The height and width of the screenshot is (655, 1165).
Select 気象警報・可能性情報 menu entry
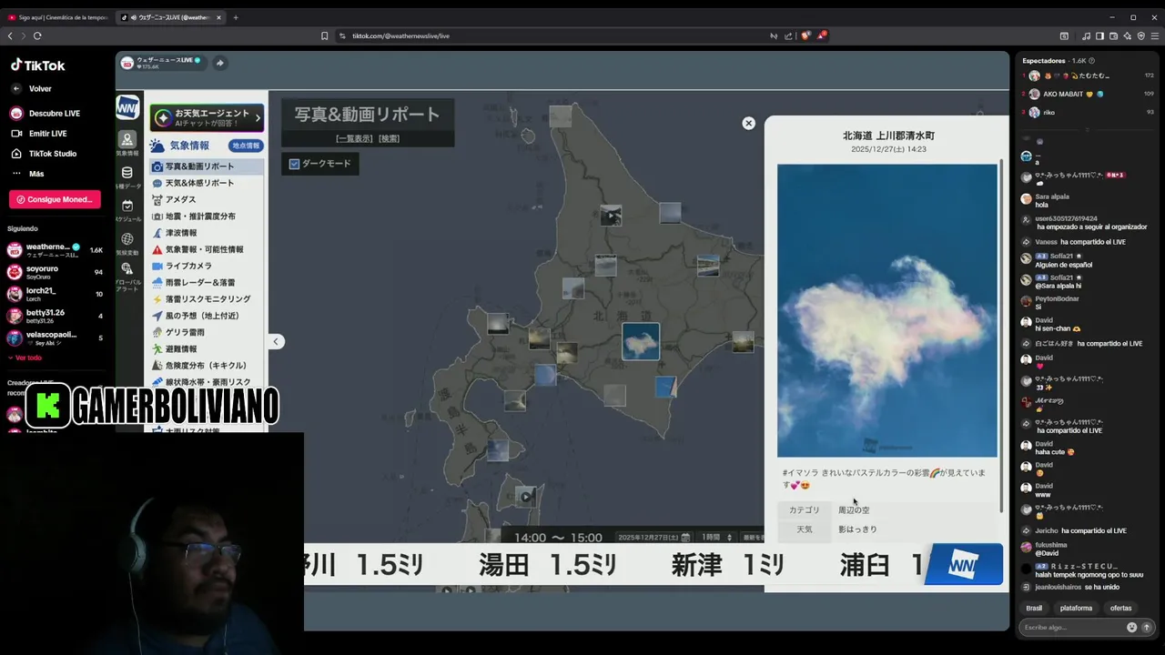pos(207,249)
